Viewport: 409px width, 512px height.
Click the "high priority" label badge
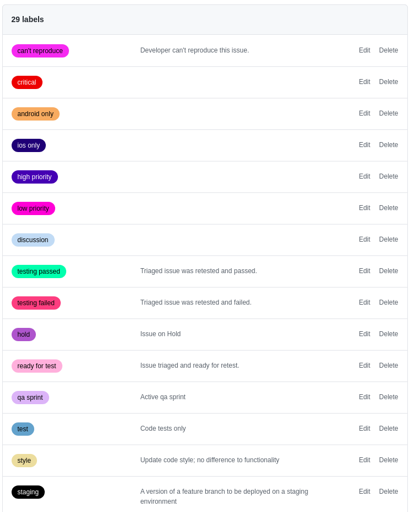pyautogui.click(x=34, y=176)
